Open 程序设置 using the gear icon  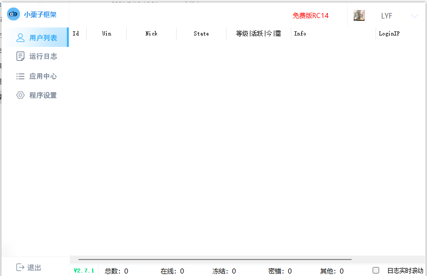point(20,95)
